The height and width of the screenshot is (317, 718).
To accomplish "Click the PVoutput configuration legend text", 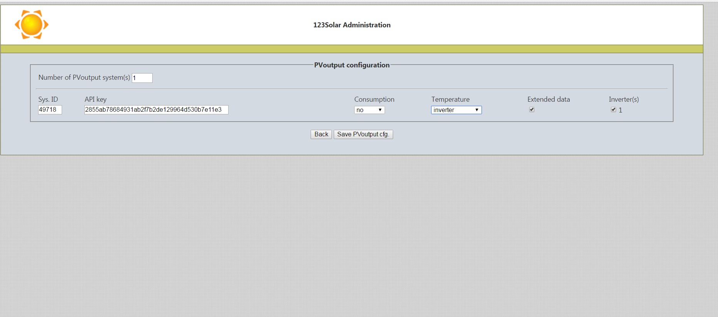I will click(x=352, y=65).
